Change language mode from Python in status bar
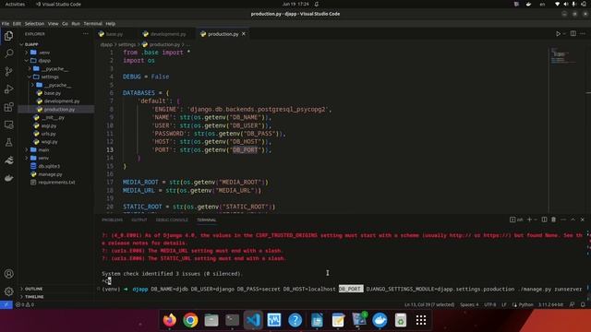 pos(525,304)
